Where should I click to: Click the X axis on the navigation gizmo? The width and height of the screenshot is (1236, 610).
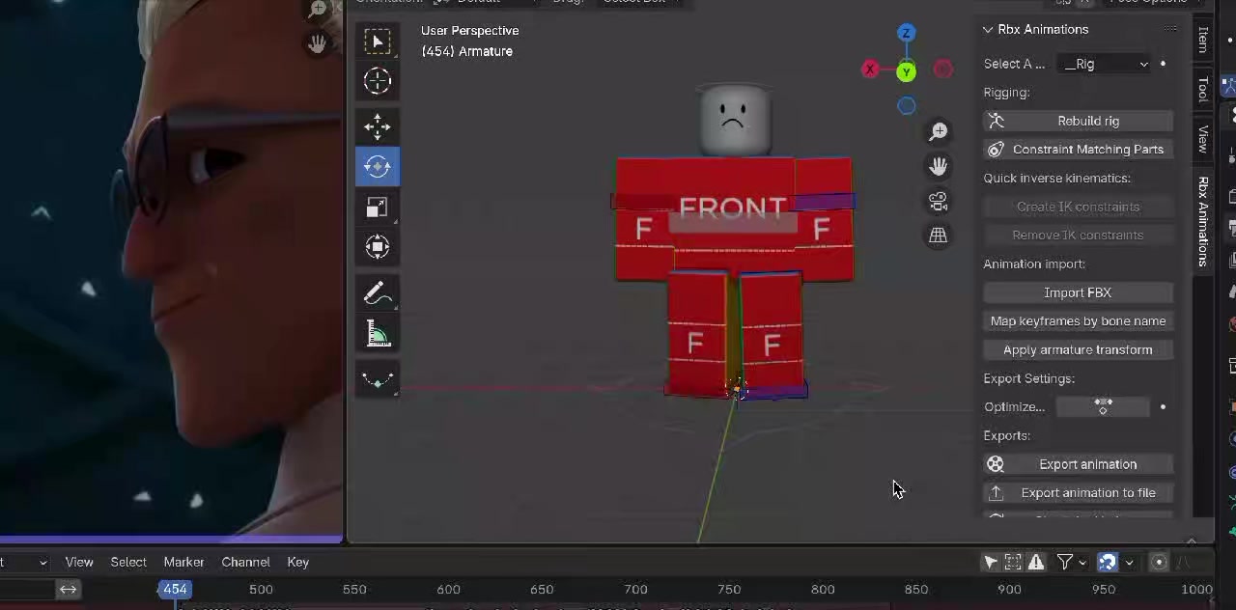click(x=870, y=69)
